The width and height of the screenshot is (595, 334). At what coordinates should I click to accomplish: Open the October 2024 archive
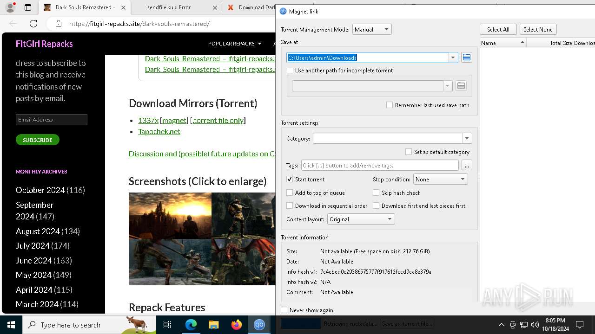coord(40,190)
